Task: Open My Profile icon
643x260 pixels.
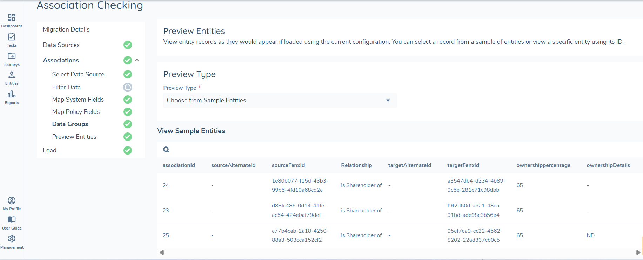Action: pyautogui.click(x=12, y=200)
